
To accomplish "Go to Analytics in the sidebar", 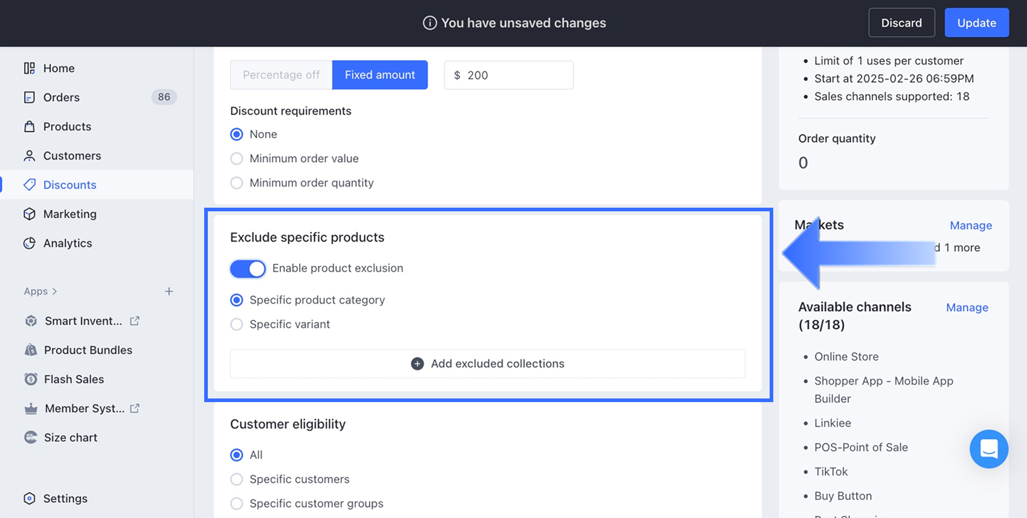I will pos(67,243).
